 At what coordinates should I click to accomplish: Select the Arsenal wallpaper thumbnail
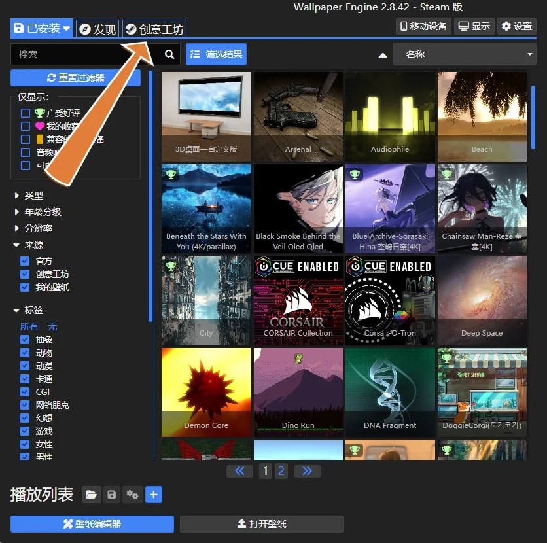pos(298,116)
